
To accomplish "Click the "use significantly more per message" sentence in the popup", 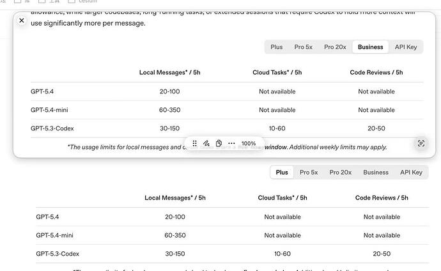I will tap(88, 23).
